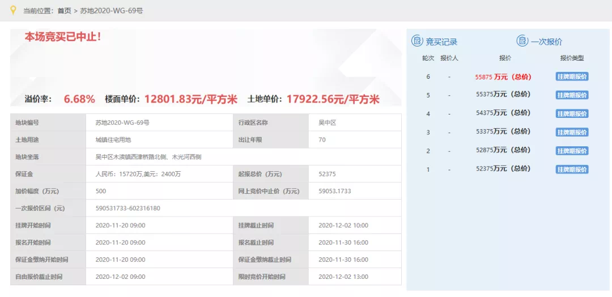Select bid price 55375万元
Screen dimensions: 612x297
[503, 95]
